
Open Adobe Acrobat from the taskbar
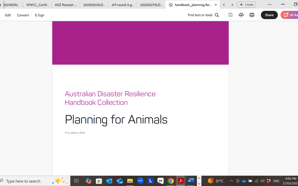tap(181, 181)
